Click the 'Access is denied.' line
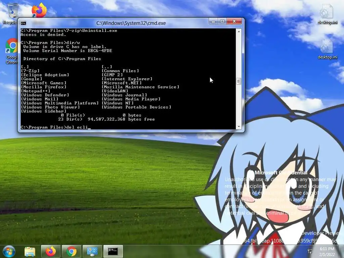344x258 pixels. point(43,35)
